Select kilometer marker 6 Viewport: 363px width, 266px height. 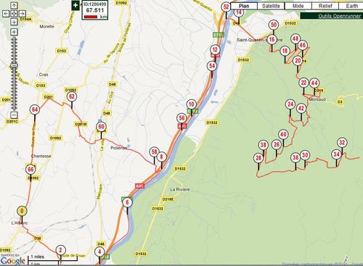[x=127, y=202]
